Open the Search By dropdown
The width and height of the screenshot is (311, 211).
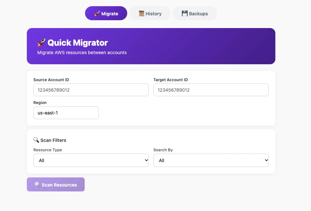point(211,160)
